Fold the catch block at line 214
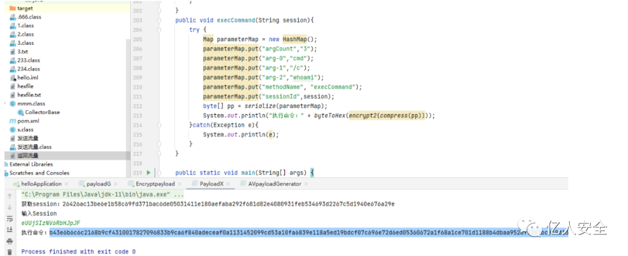 click(x=159, y=125)
